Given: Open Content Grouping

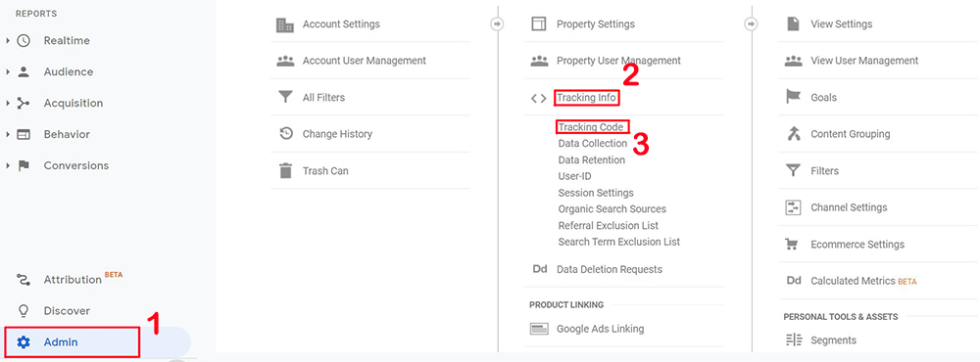Looking at the screenshot, I should 850,134.
